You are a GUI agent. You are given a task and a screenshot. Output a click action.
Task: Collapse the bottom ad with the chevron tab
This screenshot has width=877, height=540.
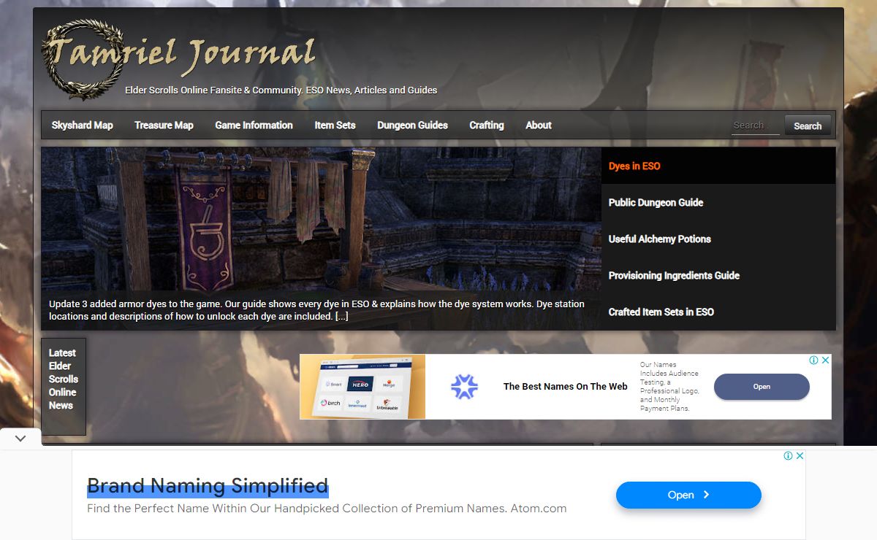coord(20,438)
